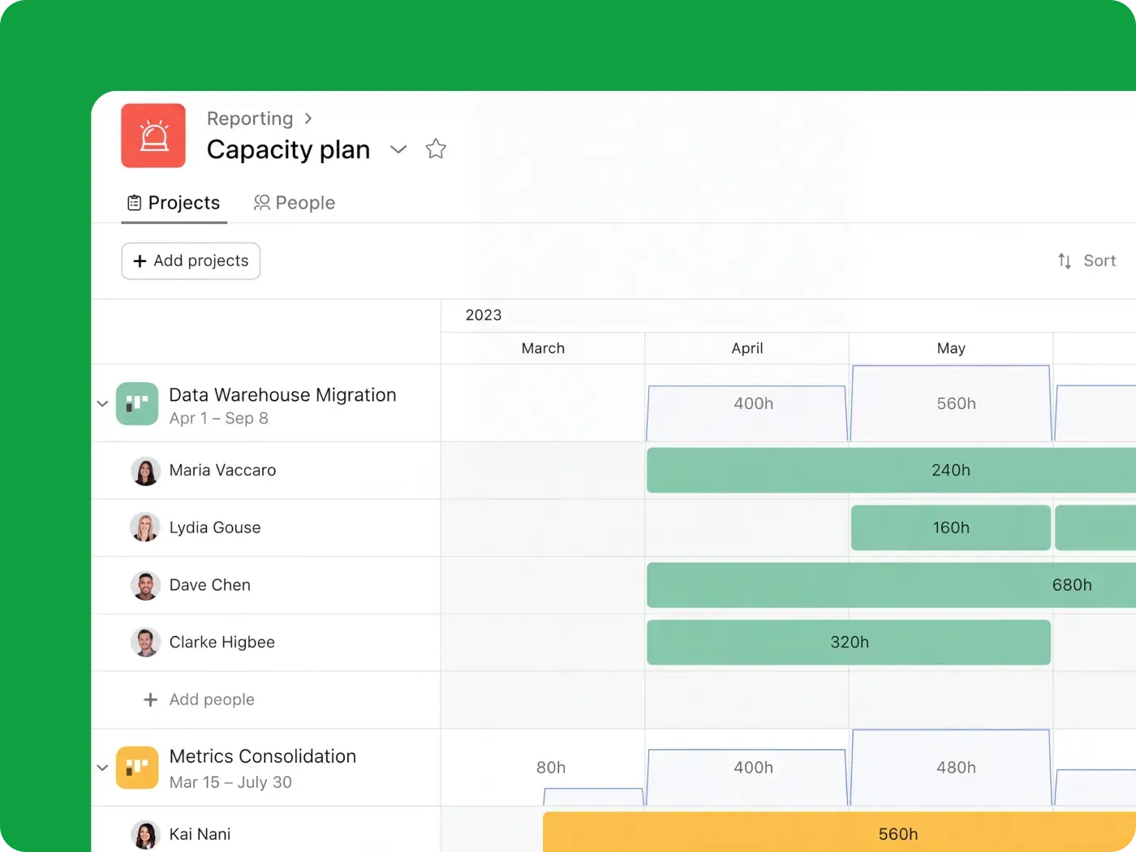Open Maria Vaccaro's avatar

[x=145, y=471]
